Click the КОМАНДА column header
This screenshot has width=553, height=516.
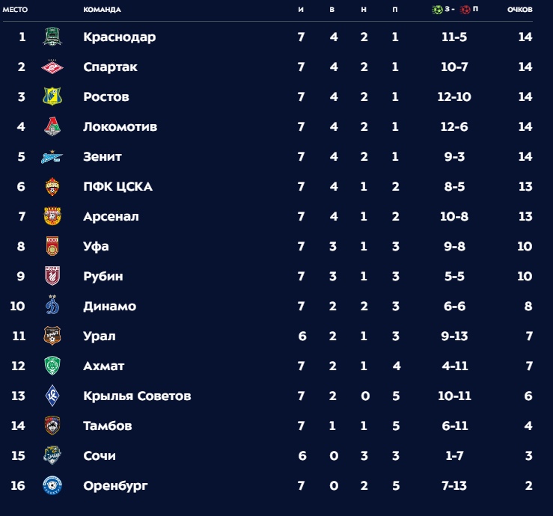(103, 10)
